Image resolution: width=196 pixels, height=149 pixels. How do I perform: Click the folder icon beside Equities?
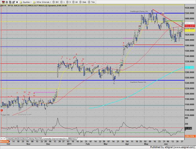pos(21,2)
